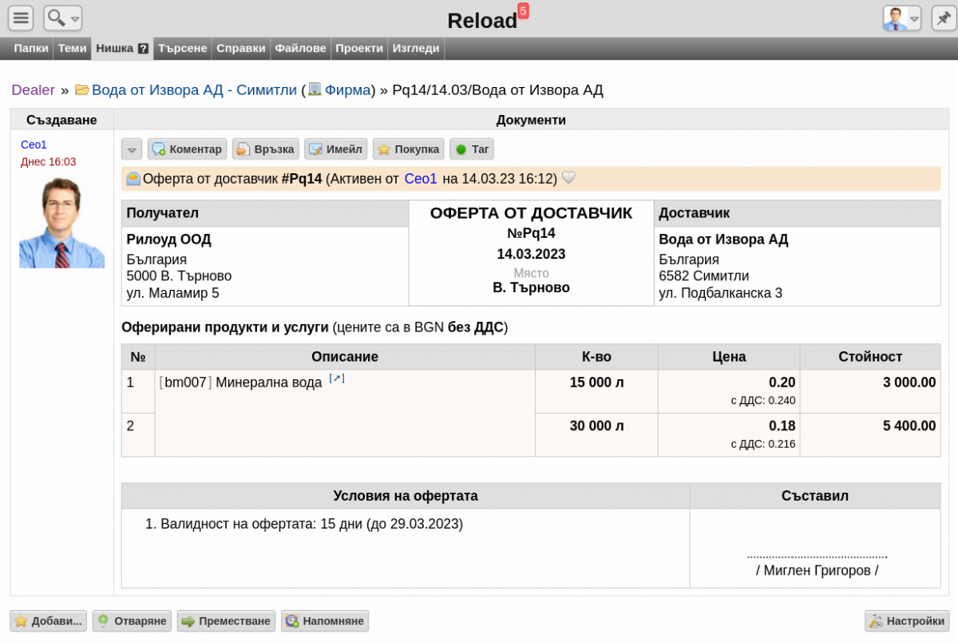Click the Ceo1 author link in sidebar
958x642 pixels.
(34, 145)
